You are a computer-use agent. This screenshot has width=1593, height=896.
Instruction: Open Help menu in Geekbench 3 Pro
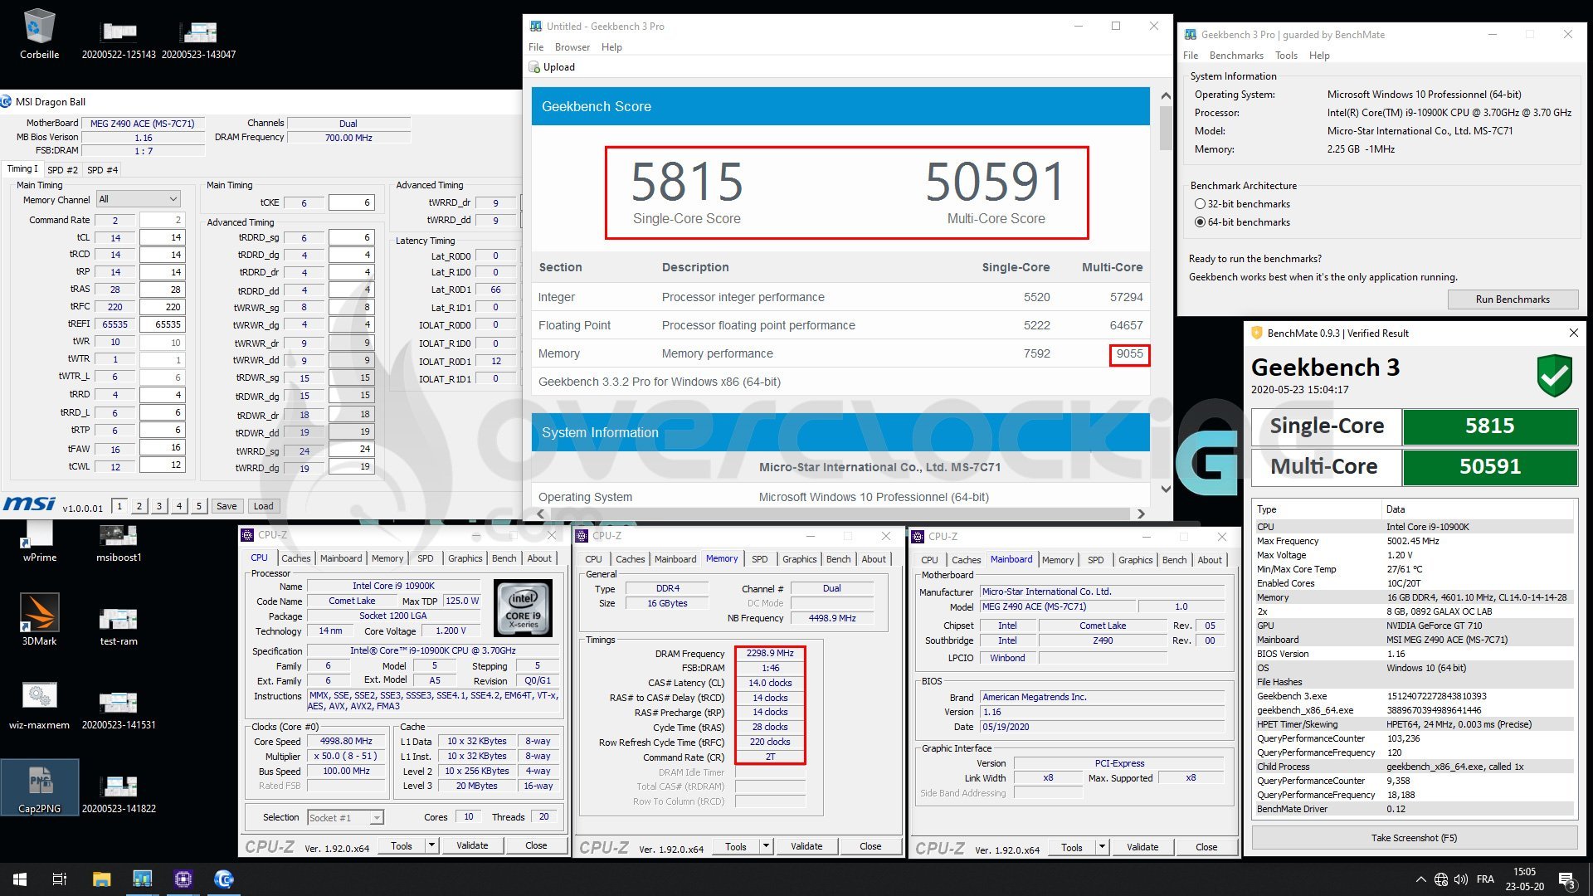(x=611, y=47)
